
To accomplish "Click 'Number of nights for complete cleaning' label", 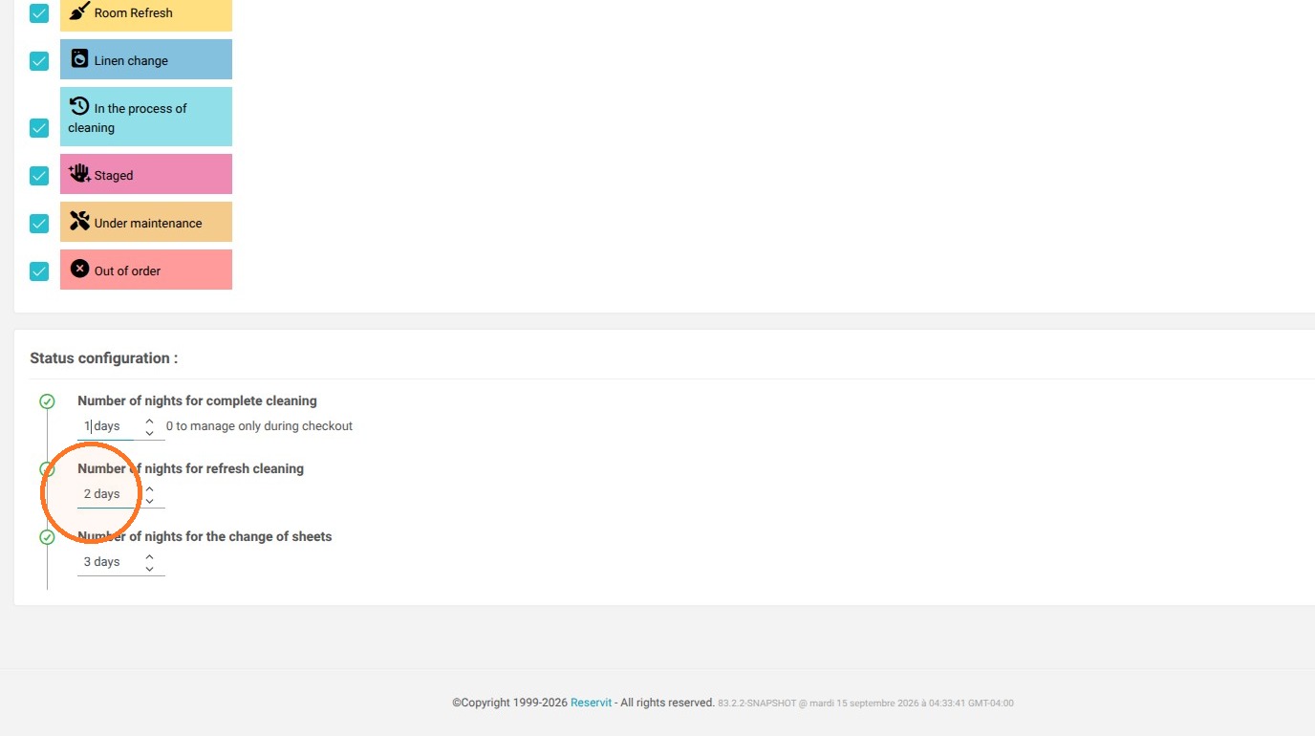I will coord(197,401).
